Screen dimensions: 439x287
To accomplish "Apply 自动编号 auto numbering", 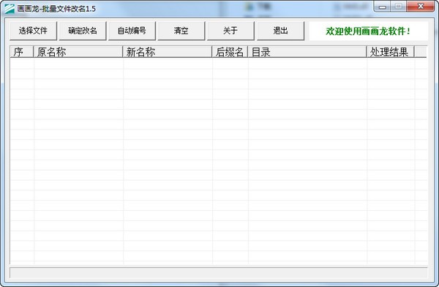I will [132, 31].
